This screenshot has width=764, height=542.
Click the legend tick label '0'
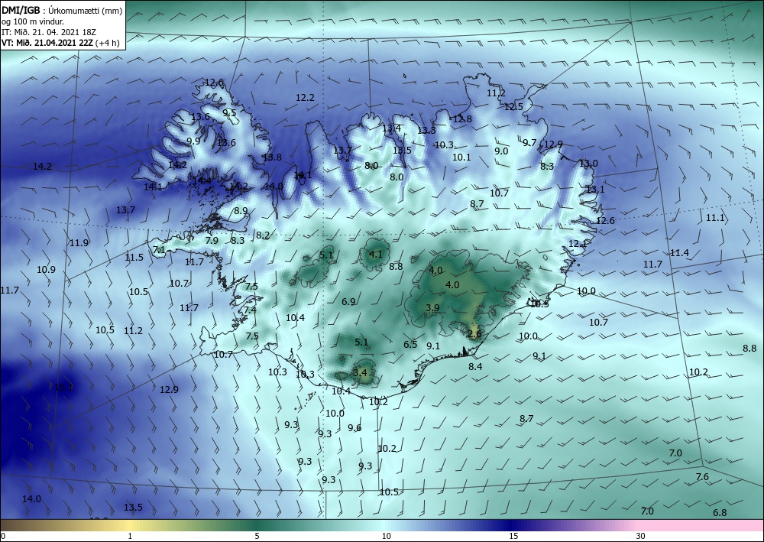pyautogui.click(x=3, y=536)
